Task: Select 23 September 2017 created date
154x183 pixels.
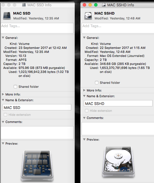Action: pyautogui.click(x=42, y=48)
